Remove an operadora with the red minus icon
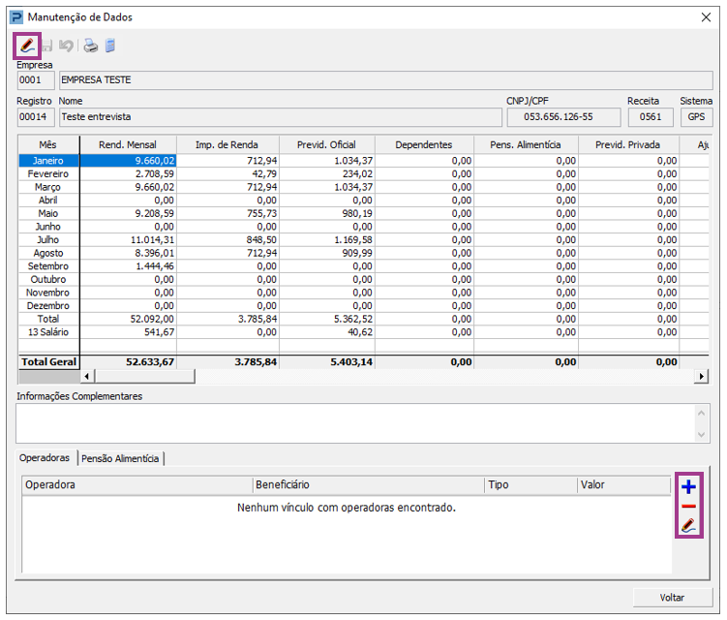 click(x=688, y=507)
